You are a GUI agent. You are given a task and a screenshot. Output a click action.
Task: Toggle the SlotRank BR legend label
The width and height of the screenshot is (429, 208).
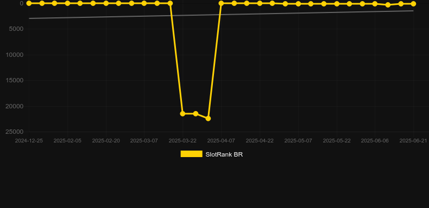tap(224, 154)
